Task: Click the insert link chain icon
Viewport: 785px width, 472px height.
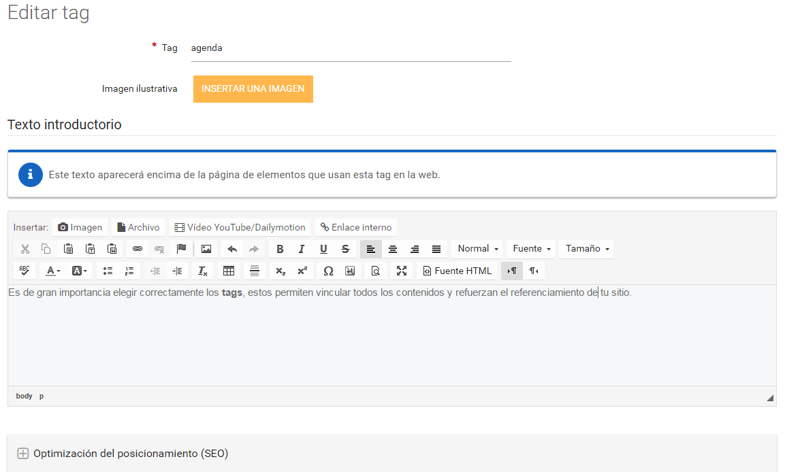Action: (138, 249)
